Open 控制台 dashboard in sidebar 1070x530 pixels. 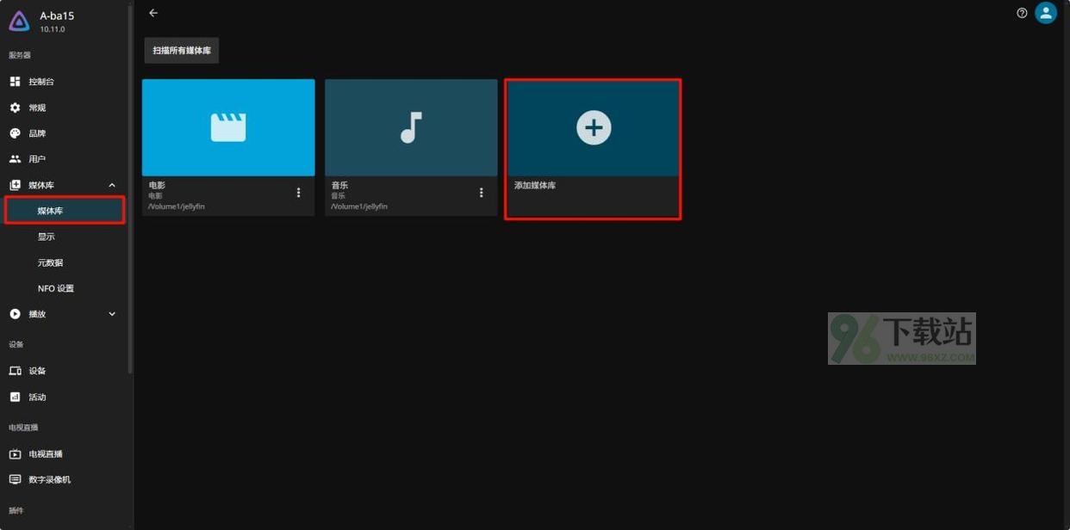click(x=41, y=82)
